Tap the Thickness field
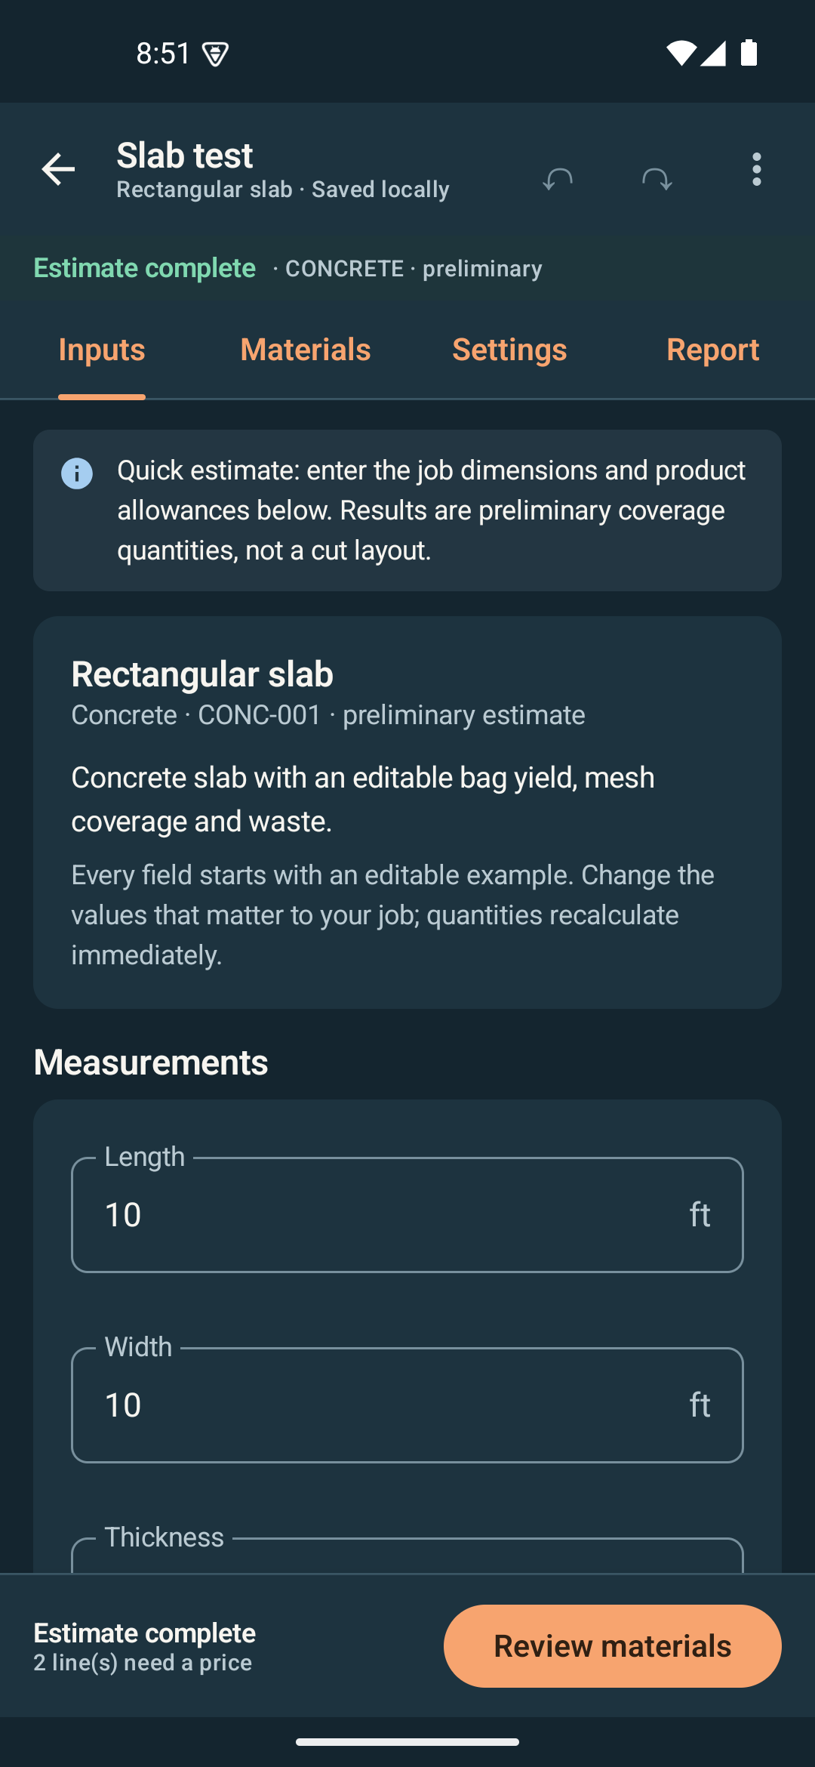 tap(407, 1554)
